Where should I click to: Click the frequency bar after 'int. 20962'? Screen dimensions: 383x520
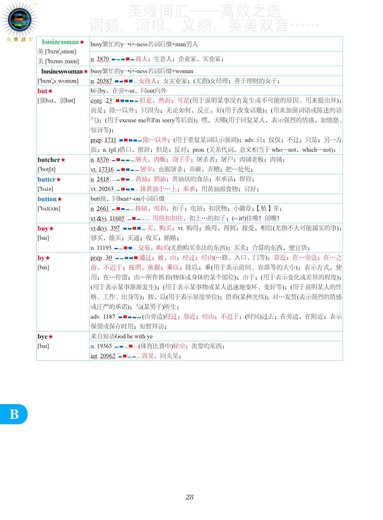(x=129, y=356)
